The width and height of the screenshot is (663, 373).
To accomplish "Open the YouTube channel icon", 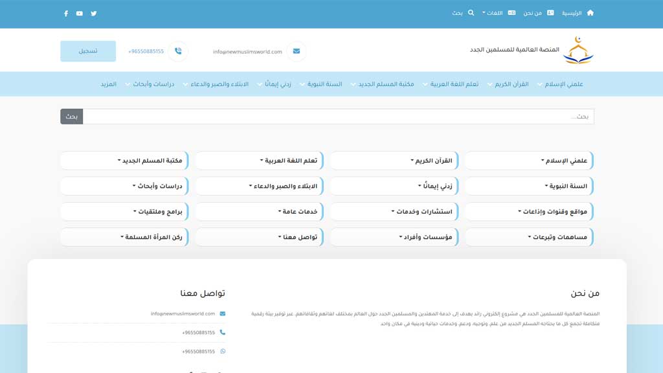I will (79, 13).
